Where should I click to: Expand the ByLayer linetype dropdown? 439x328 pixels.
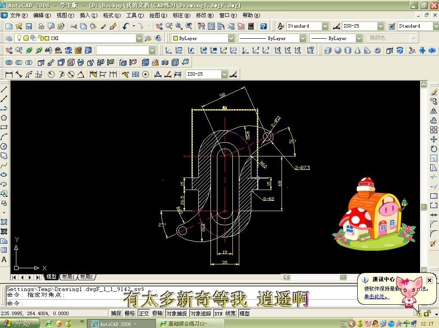tap(303, 38)
